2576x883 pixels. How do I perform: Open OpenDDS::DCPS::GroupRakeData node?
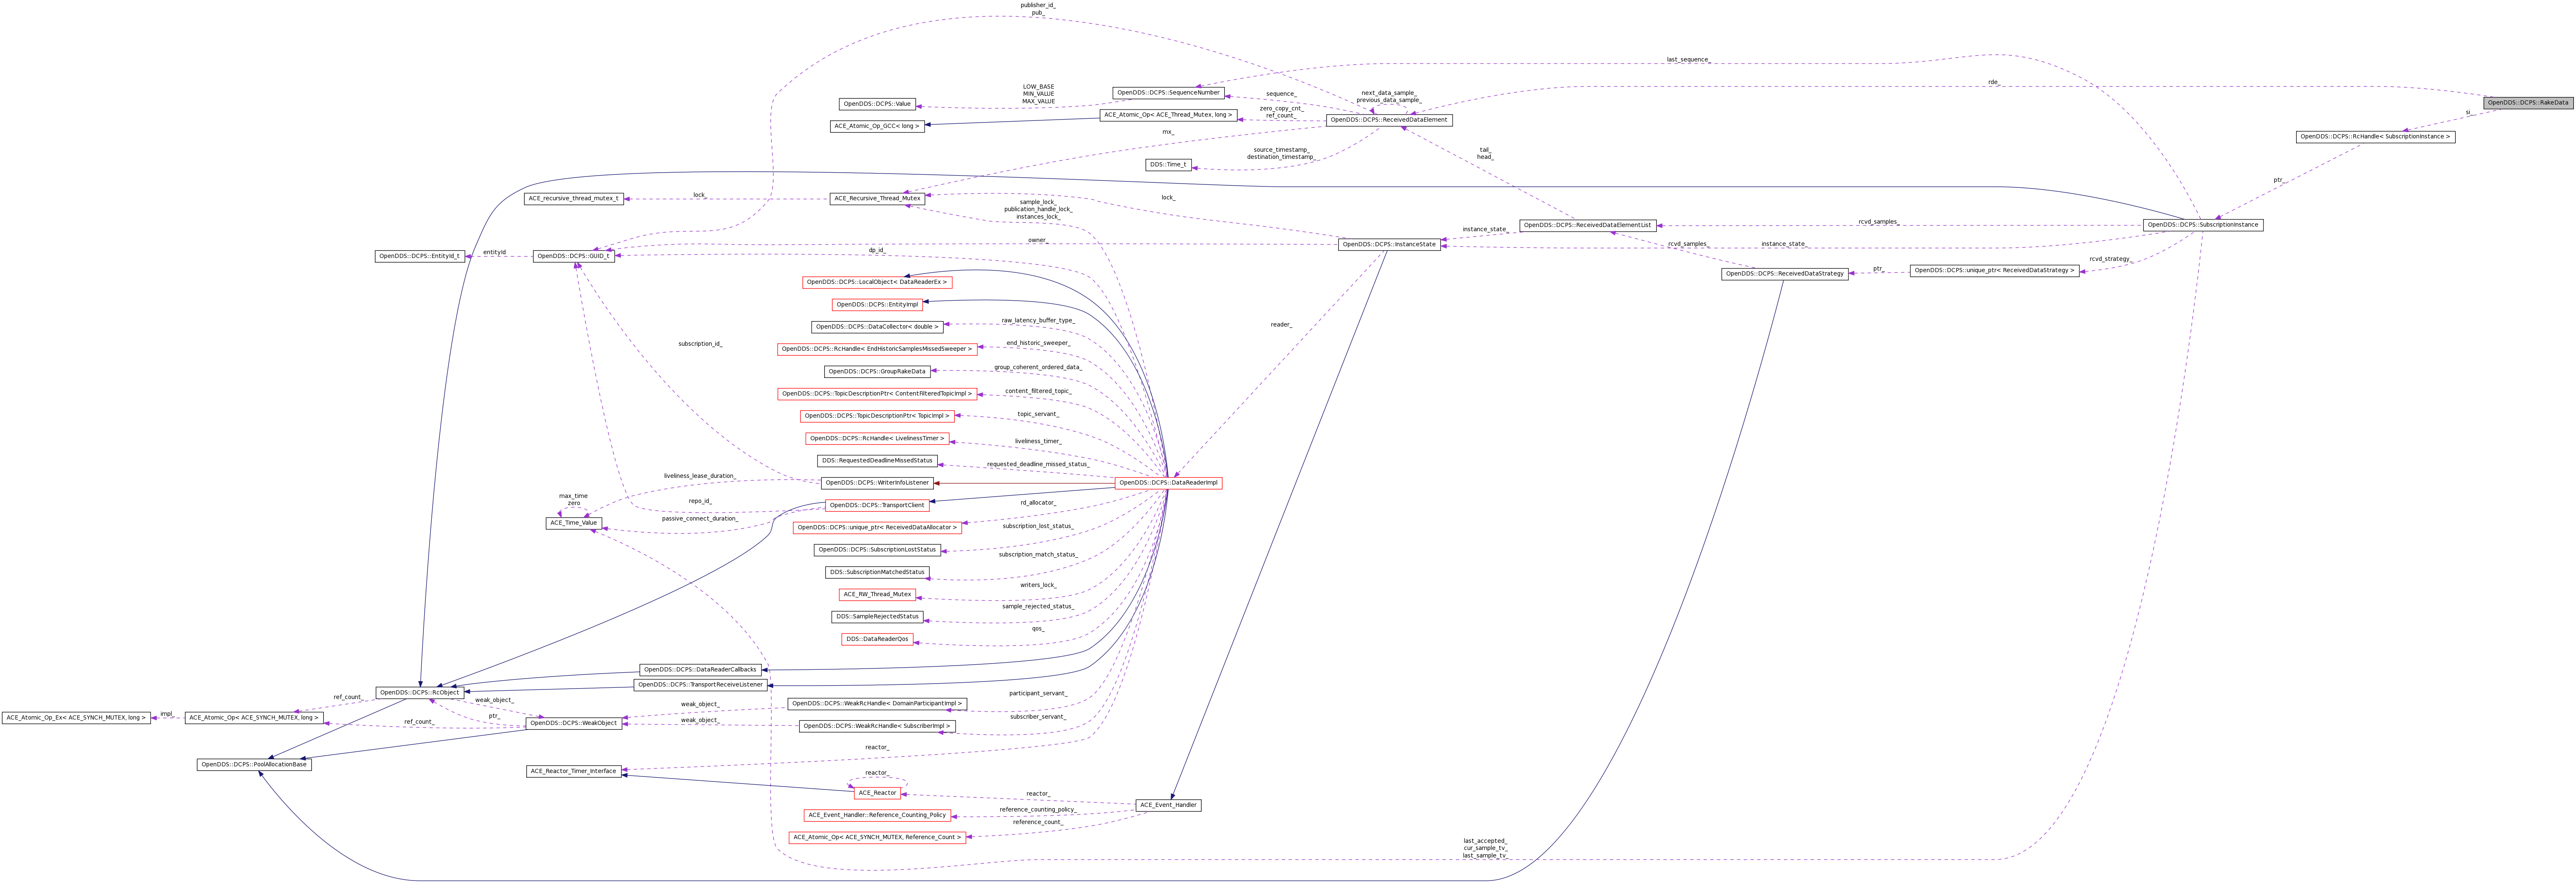[x=877, y=372]
